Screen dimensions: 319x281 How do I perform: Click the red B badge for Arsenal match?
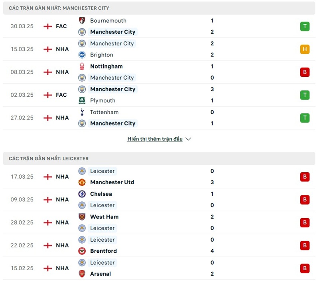[x=305, y=268]
